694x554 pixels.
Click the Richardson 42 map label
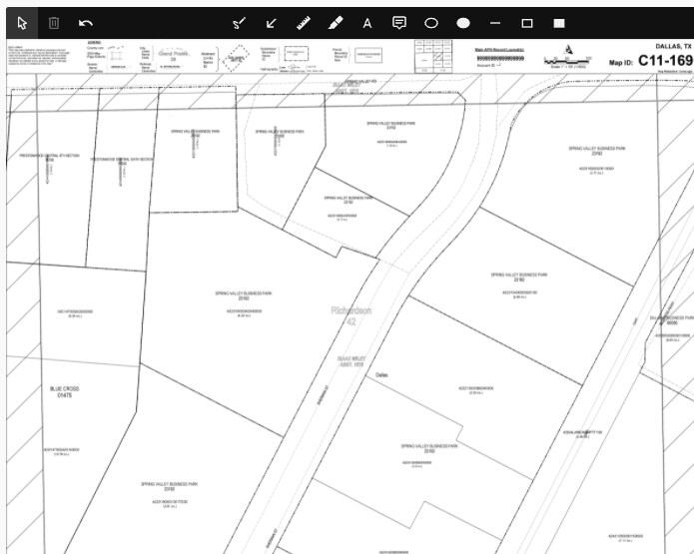351,315
